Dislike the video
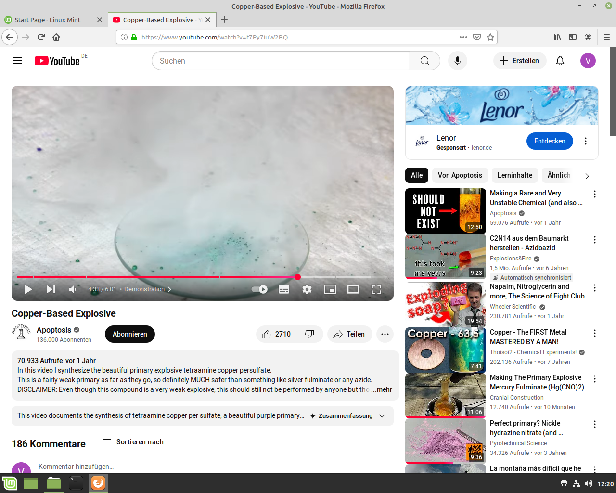Viewport: 616px width, 493px height. coord(310,334)
